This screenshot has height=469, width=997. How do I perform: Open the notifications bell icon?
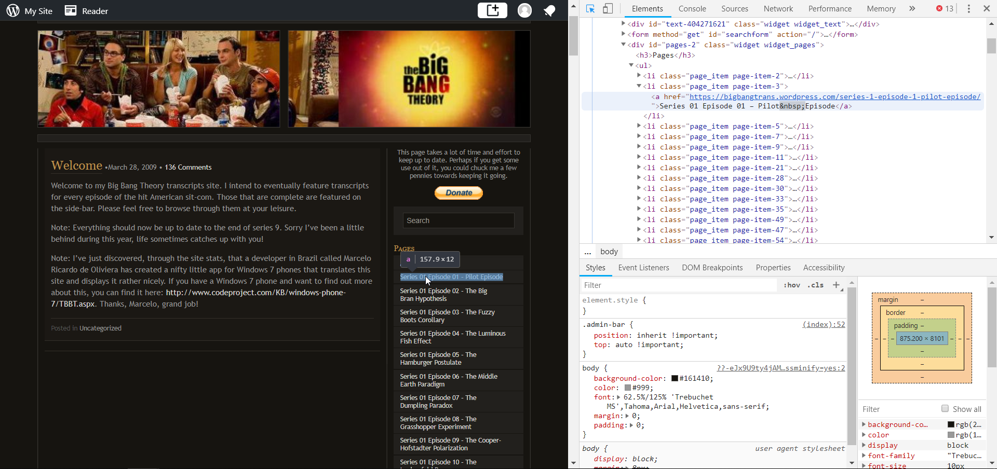click(549, 11)
